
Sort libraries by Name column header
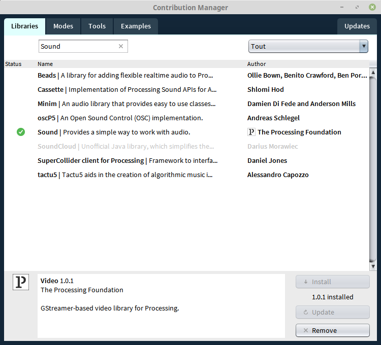point(45,64)
